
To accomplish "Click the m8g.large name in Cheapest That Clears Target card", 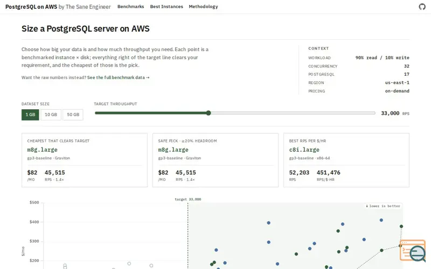I will pos(43,150).
